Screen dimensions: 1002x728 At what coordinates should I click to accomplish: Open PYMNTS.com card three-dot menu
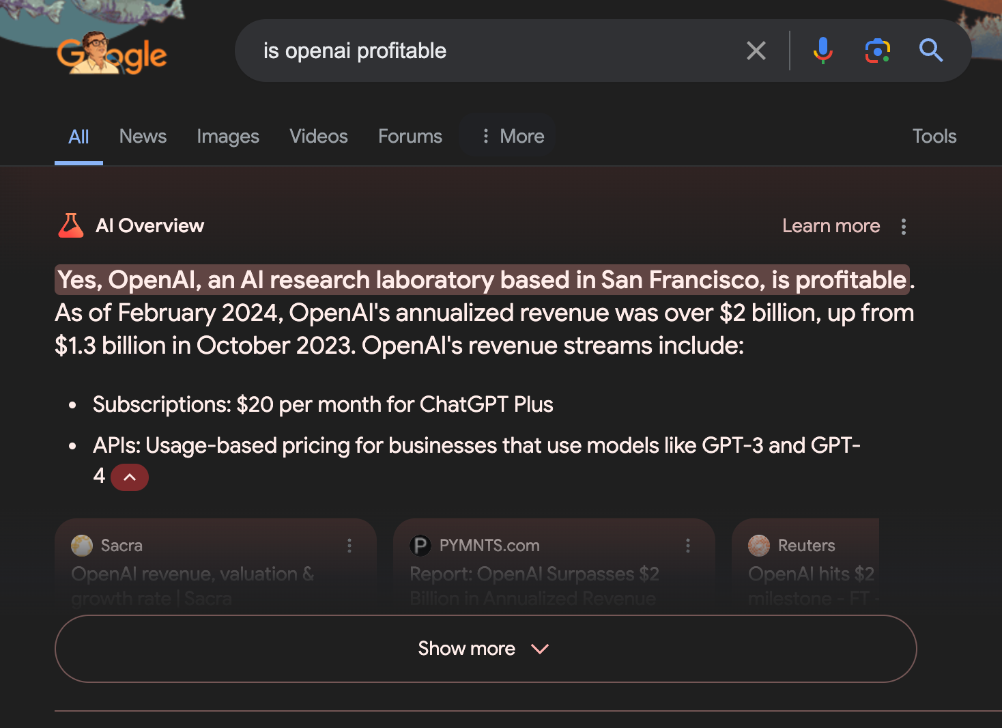click(x=688, y=546)
